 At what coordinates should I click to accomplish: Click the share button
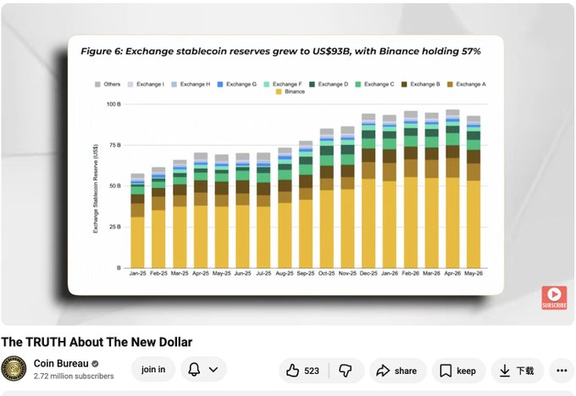(397, 371)
